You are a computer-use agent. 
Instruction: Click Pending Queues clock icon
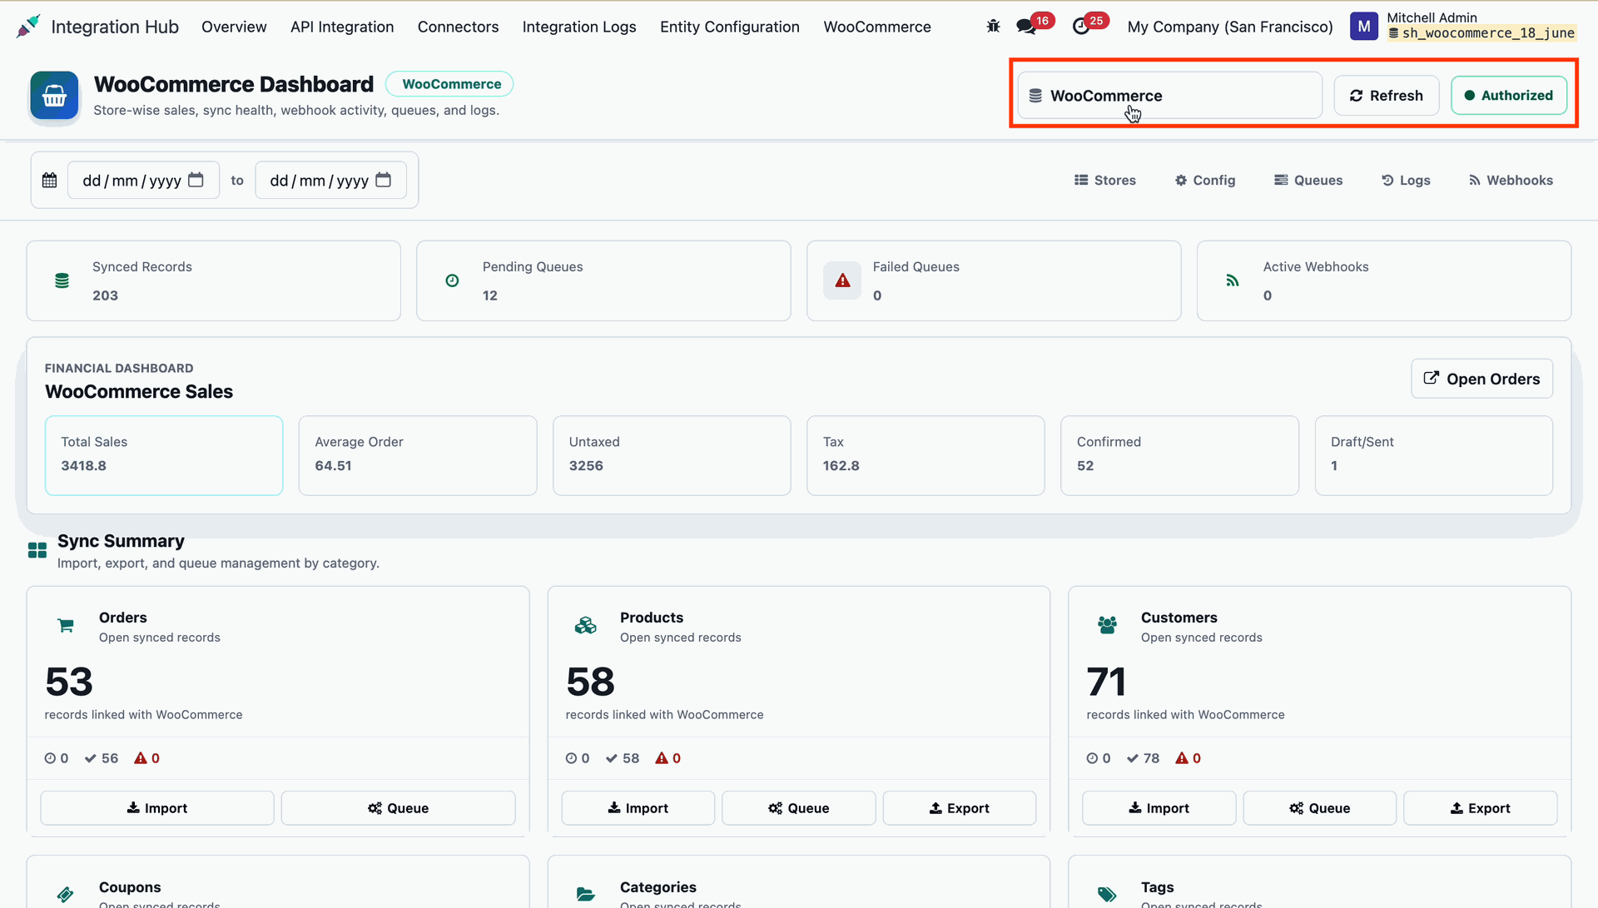[x=452, y=280]
